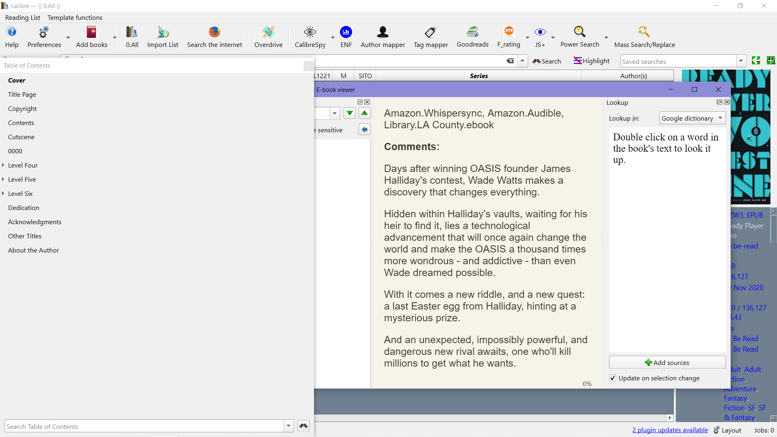The height and width of the screenshot is (437, 777).
Task: Toggle Update on selection change checkbox
Action: (x=613, y=378)
